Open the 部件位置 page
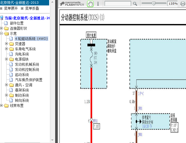 coord(17,23)
